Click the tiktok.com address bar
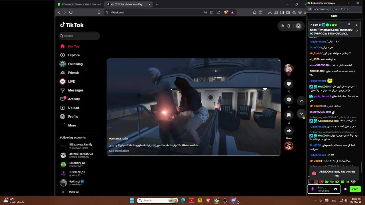 pyautogui.click(x=153, y=12)
